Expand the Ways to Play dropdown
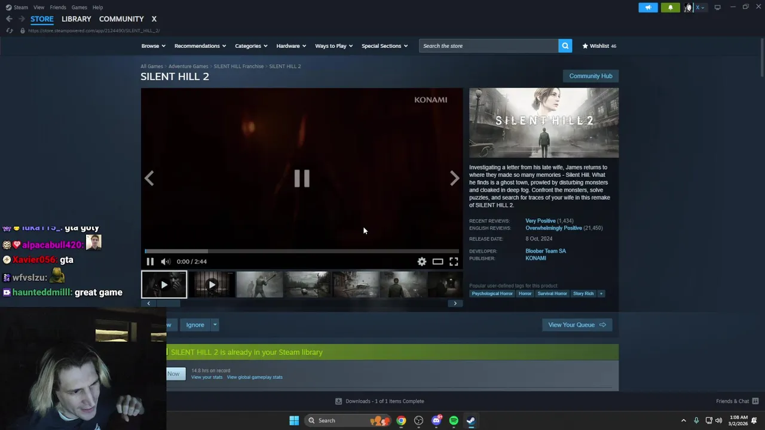765x430 pixels. click(334, 46)
